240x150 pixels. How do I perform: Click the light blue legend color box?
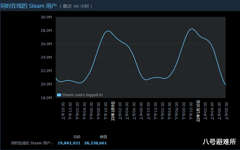(x=59, y=95)
